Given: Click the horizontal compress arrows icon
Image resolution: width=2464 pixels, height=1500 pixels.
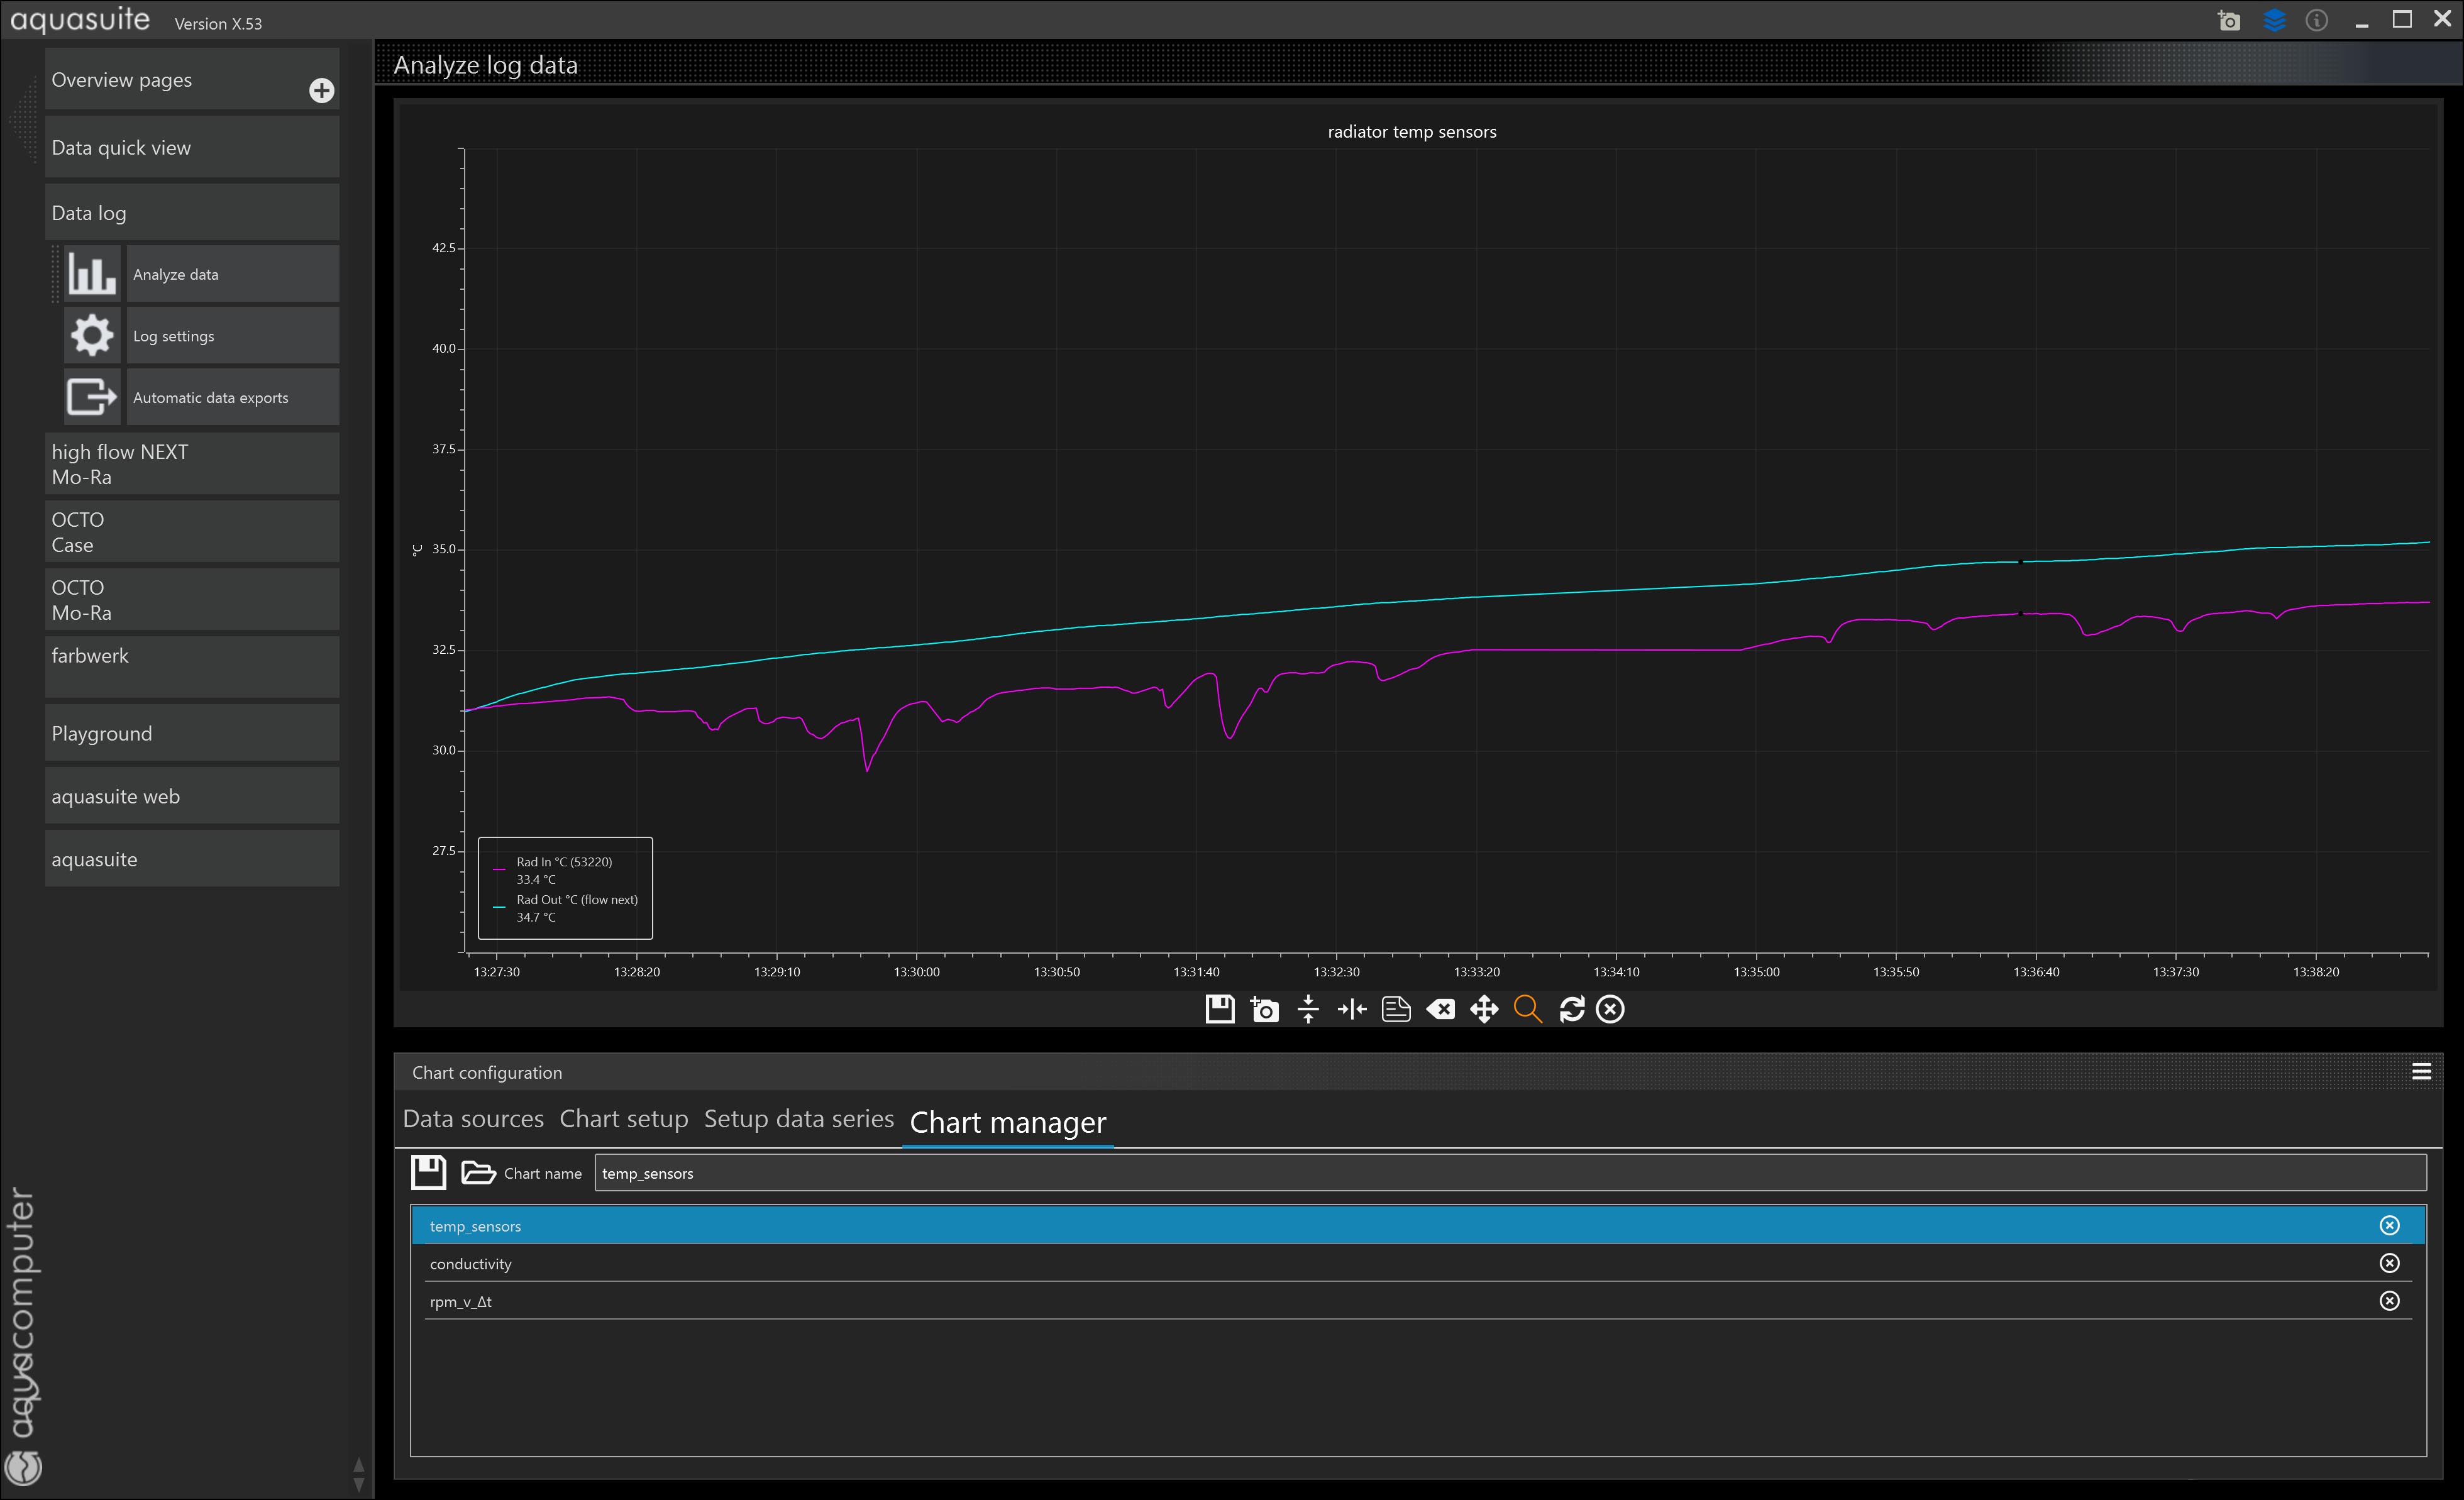Looking at the screenshot, I should (1351, 1009).
